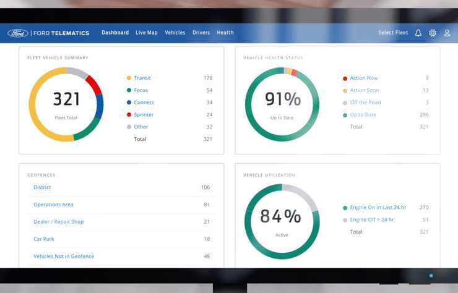Click the Action Soon health link
The width and height of the screenshot is (458, 293).
click(365, 90)
